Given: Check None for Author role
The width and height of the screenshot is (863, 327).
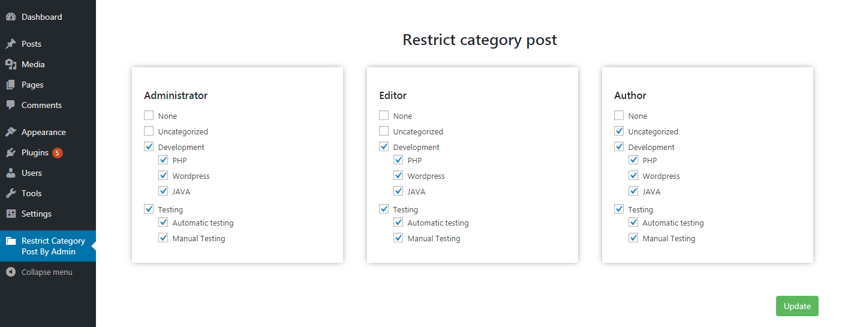Looking at the screenshot, I should pyautogui.click(x=619, y=115).
